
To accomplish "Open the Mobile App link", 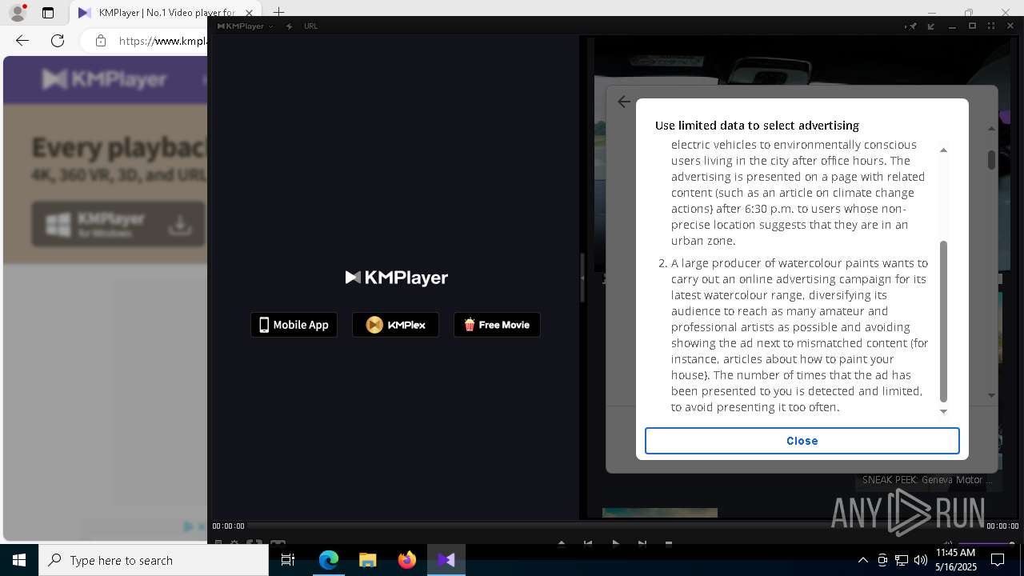I will coord(294,325).
